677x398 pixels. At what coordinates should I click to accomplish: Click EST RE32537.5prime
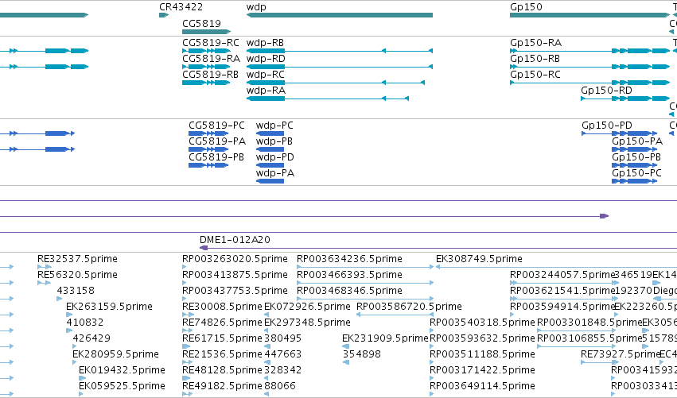(x=77, y=259)
